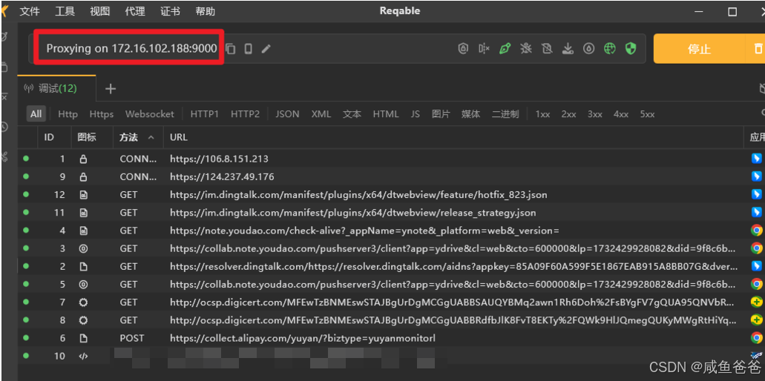Click gear icon in row ID 7

(x=83, y=302)
